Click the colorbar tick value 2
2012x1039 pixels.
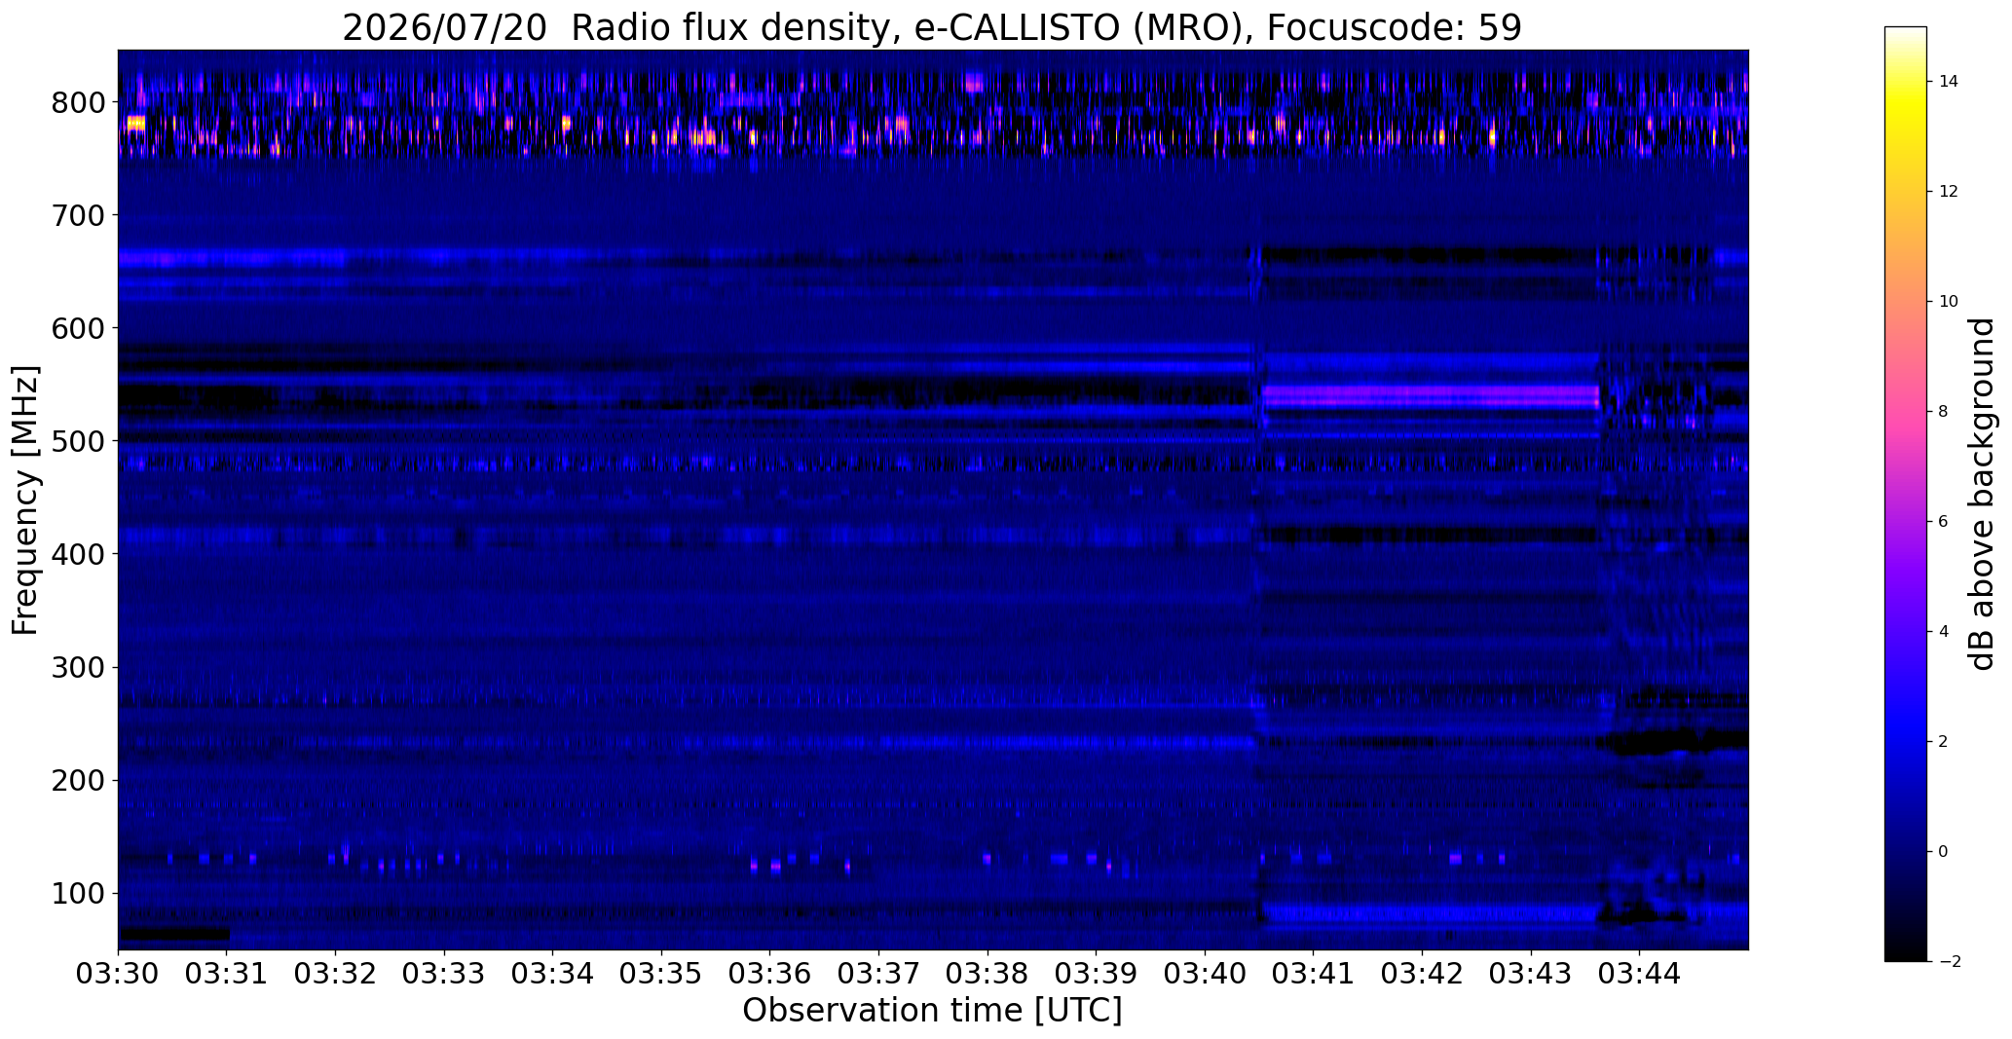coord(1944,742)
